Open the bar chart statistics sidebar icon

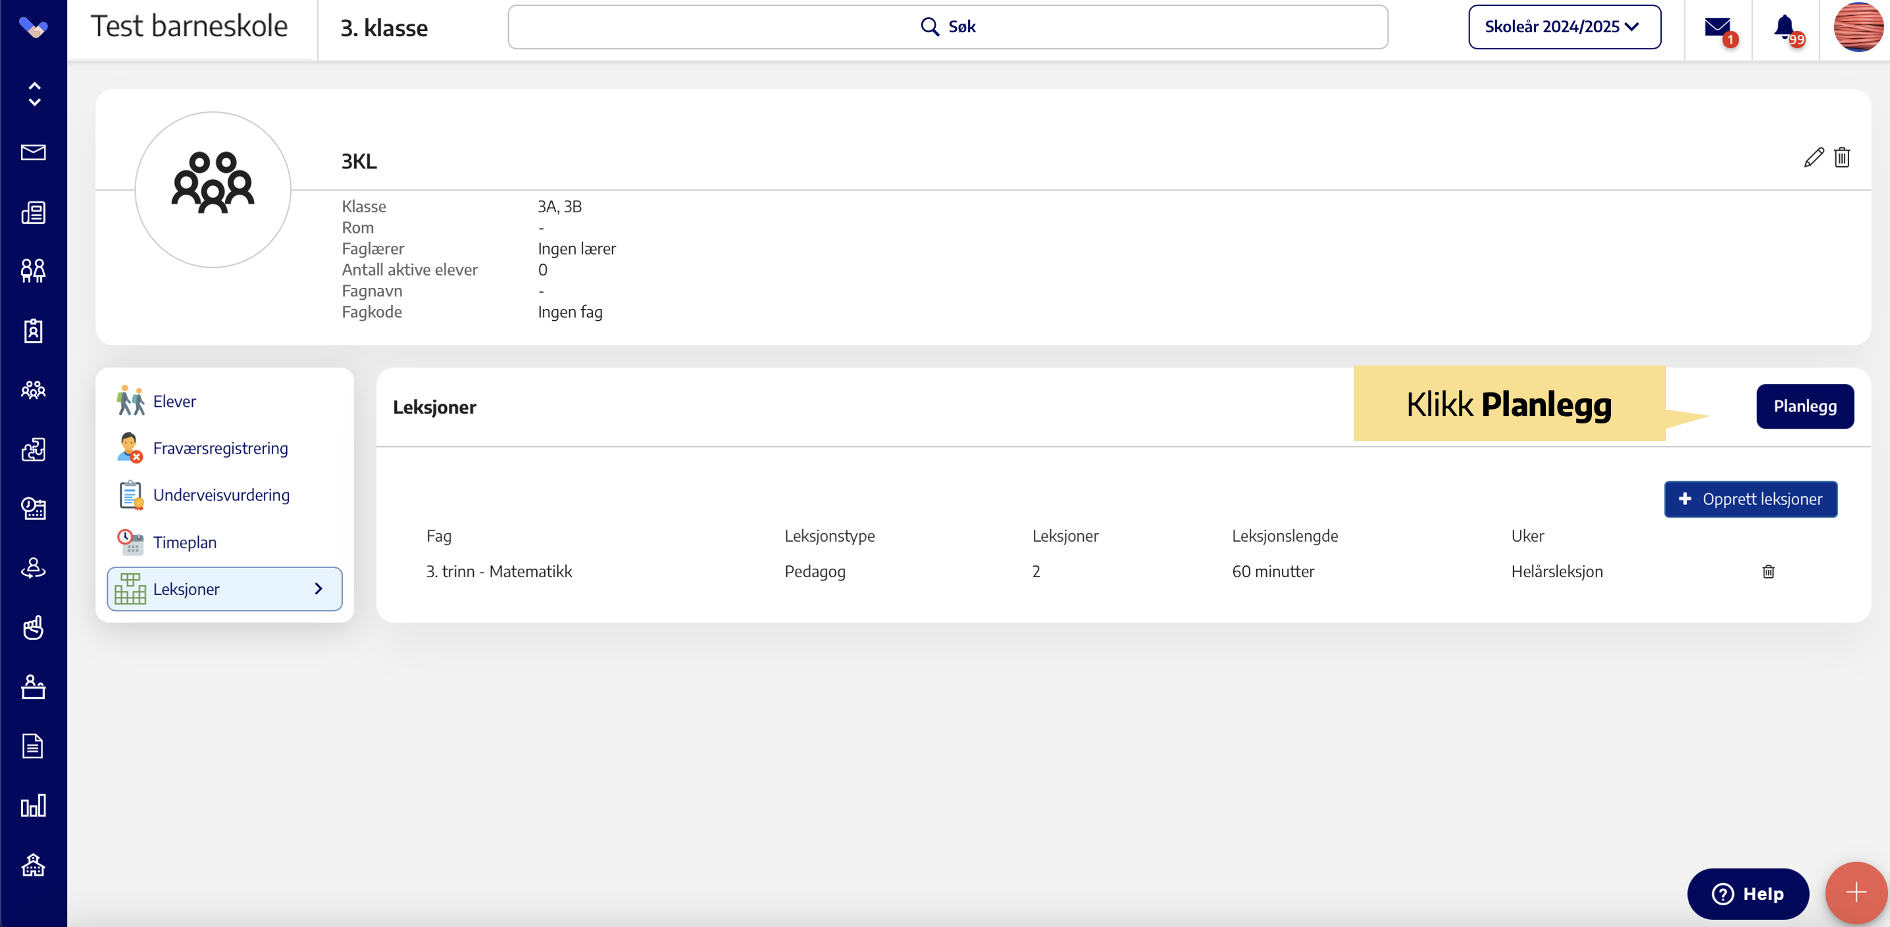point(33,806)
